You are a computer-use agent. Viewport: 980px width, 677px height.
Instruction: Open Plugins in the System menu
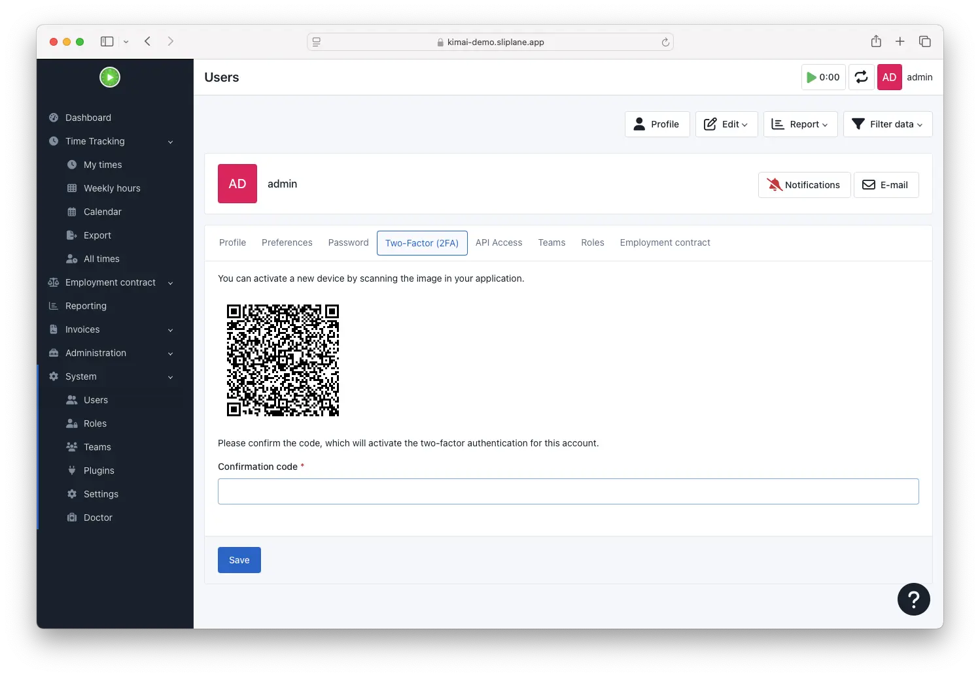pos(99,471)
